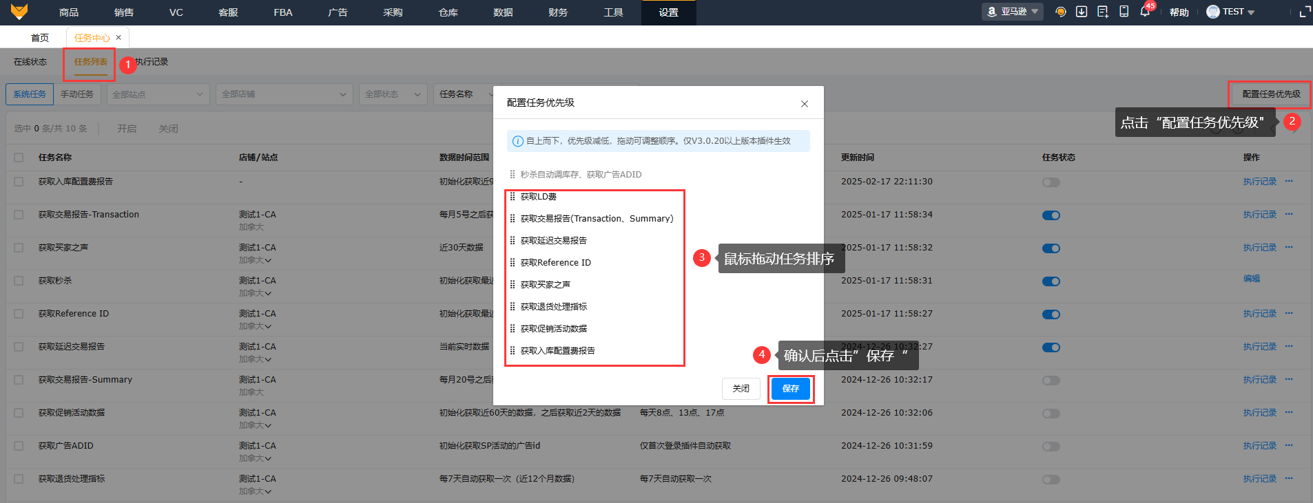Enable the 获取入库配置费报告 task status switch
Viewport: 1313px width, 503px height.
click(1051, 182)
